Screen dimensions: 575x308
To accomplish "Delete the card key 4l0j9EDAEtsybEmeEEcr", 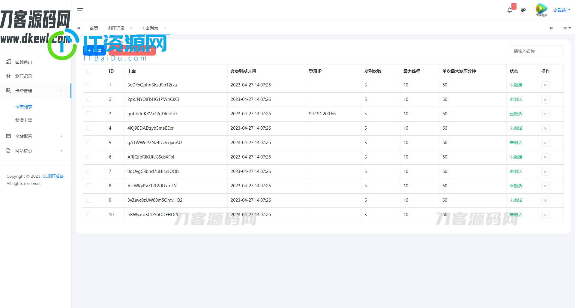I will 545,128.
